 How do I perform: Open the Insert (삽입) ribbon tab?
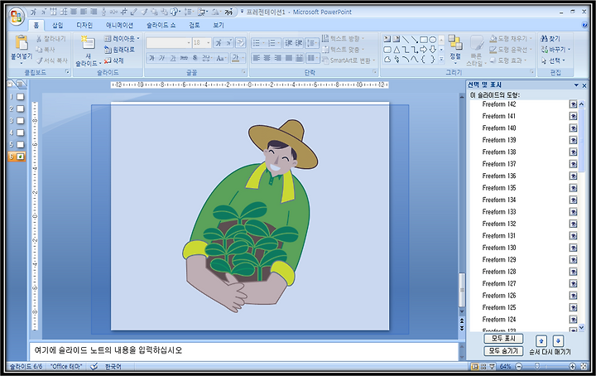click(57, 25)
